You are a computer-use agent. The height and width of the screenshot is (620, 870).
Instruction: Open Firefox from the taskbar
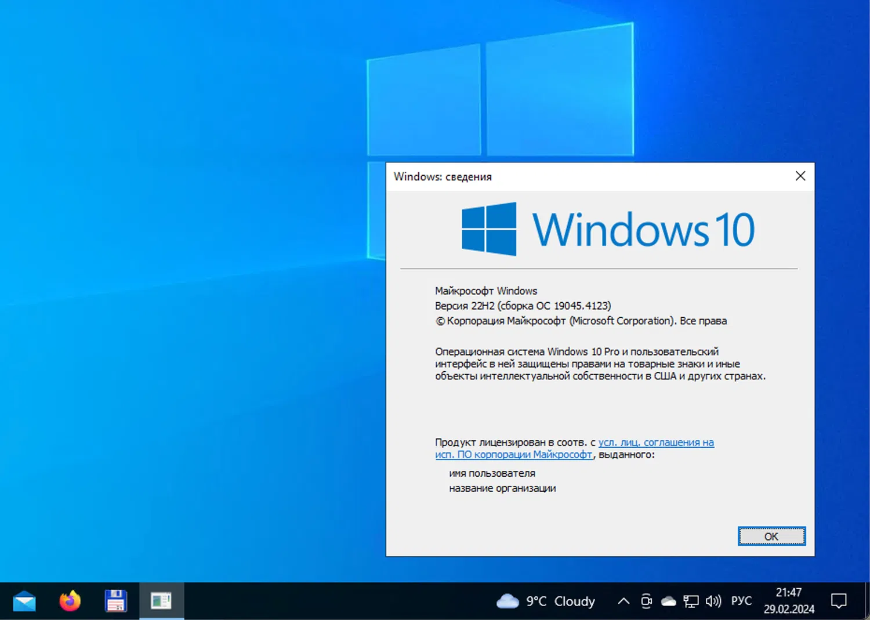[69, 601]
